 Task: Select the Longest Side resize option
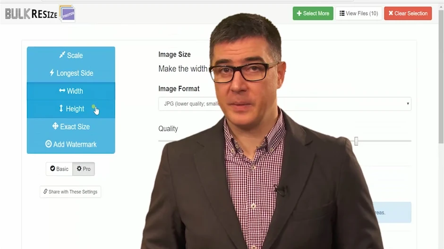coord(71,73)
